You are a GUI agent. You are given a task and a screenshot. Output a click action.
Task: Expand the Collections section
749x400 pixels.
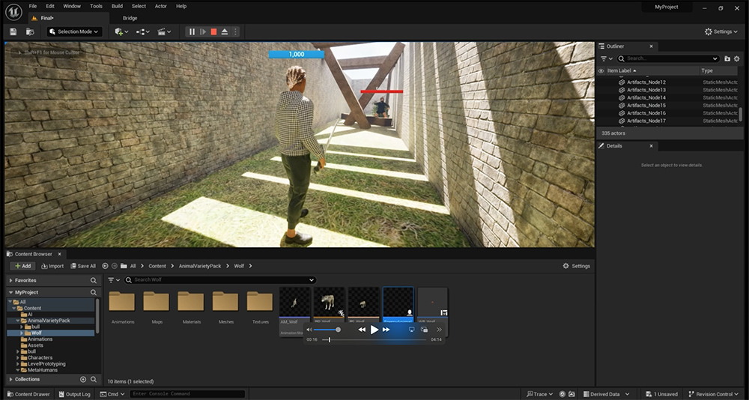tap(11, 380)
